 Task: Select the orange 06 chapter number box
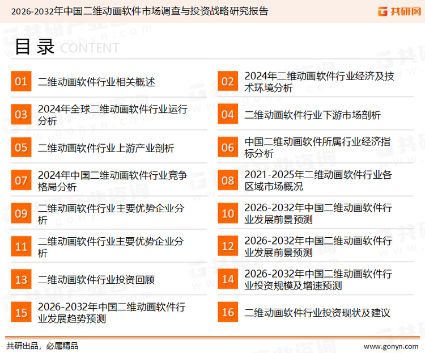228,147
